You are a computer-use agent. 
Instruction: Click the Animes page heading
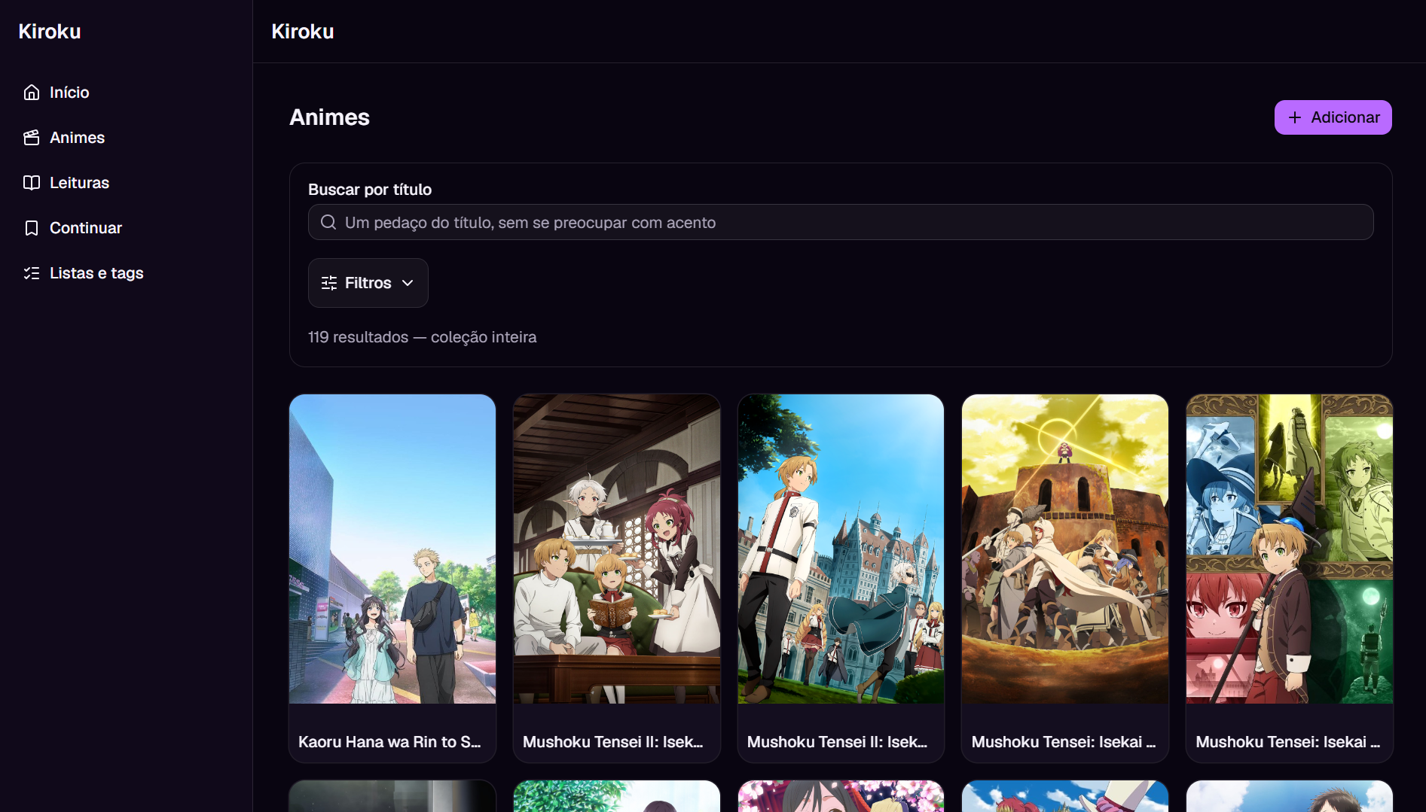[x=330, y=117]
